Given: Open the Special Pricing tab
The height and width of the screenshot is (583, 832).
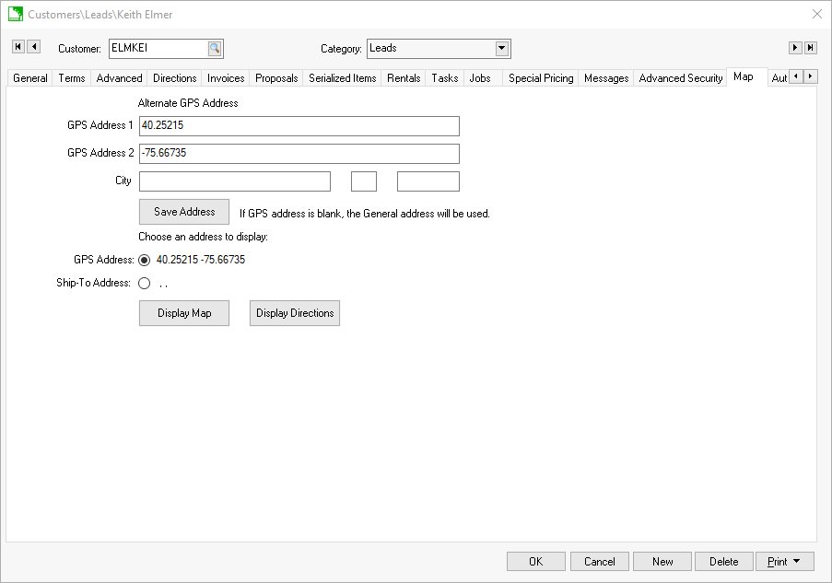Looking at the screenshot, I should (x=541, y=78).
